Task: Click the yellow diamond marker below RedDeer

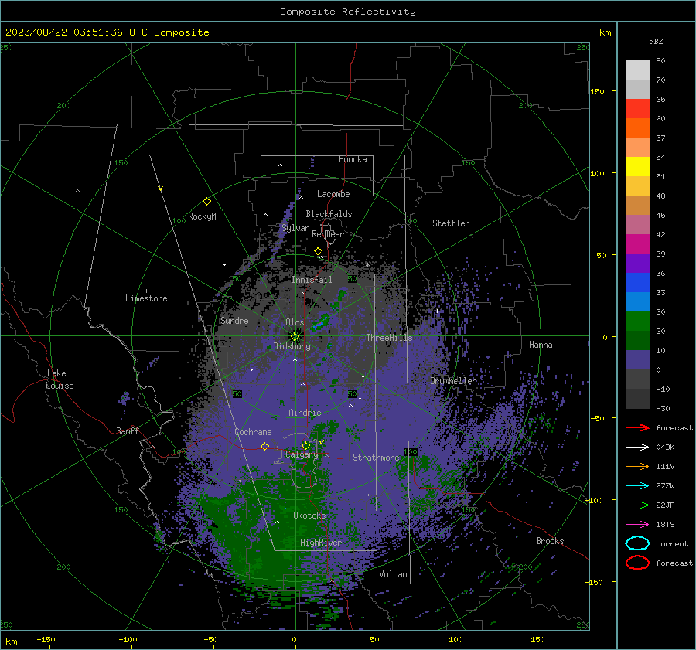Action: (x=319, y=251)
